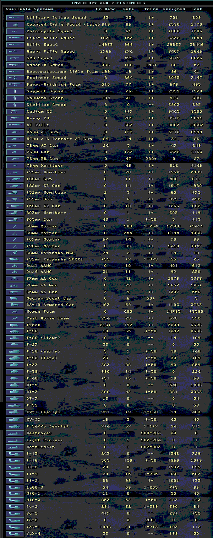The image size is (213, 538).
Task: Click the Horse Team icon
Action: (15, 312)
